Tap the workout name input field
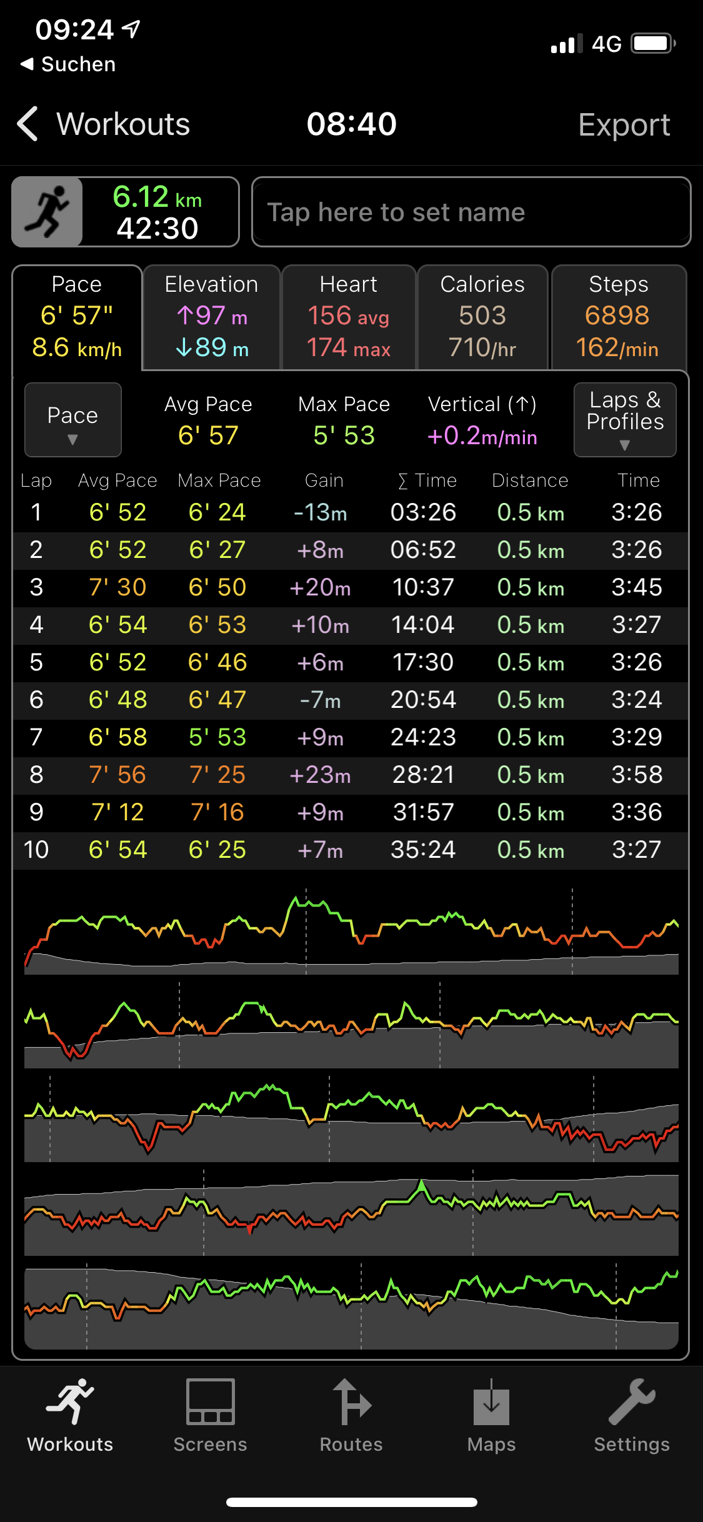 471,212
